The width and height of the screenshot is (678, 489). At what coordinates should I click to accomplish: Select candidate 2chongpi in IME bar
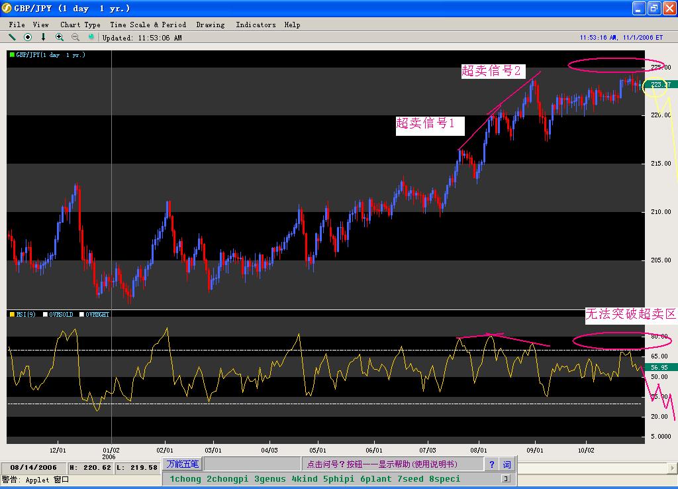coord(228,478)
